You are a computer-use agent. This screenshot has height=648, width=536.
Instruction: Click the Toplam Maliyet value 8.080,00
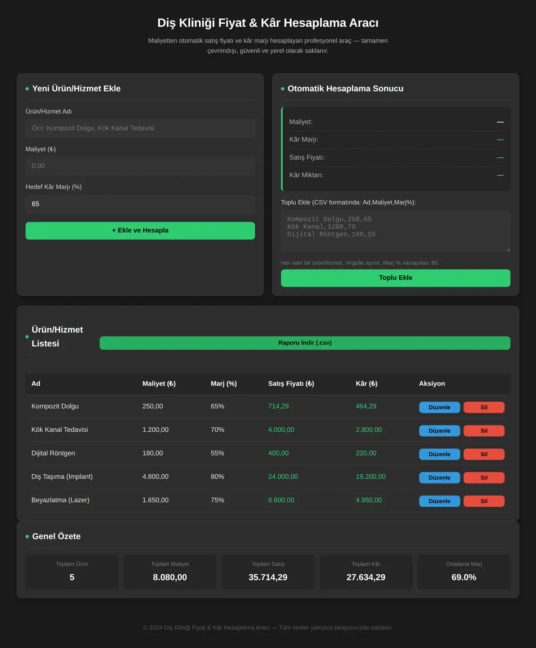tap(170, 577)
